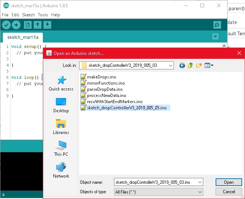Click the sketch_dropControllerV3 .ino file icon
245x199 pixels.
[x=83, y=107]
